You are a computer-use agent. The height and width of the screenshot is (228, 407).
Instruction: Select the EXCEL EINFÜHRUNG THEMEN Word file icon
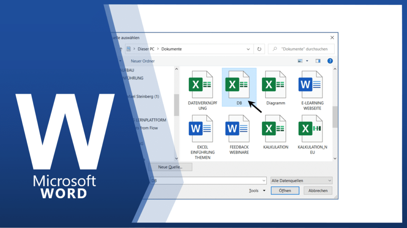(201, 129)
